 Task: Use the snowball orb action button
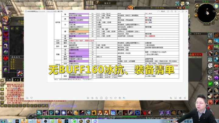pyautogui.click(x=57, y=113)
